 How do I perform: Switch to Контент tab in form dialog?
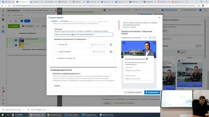pos(54,21)
